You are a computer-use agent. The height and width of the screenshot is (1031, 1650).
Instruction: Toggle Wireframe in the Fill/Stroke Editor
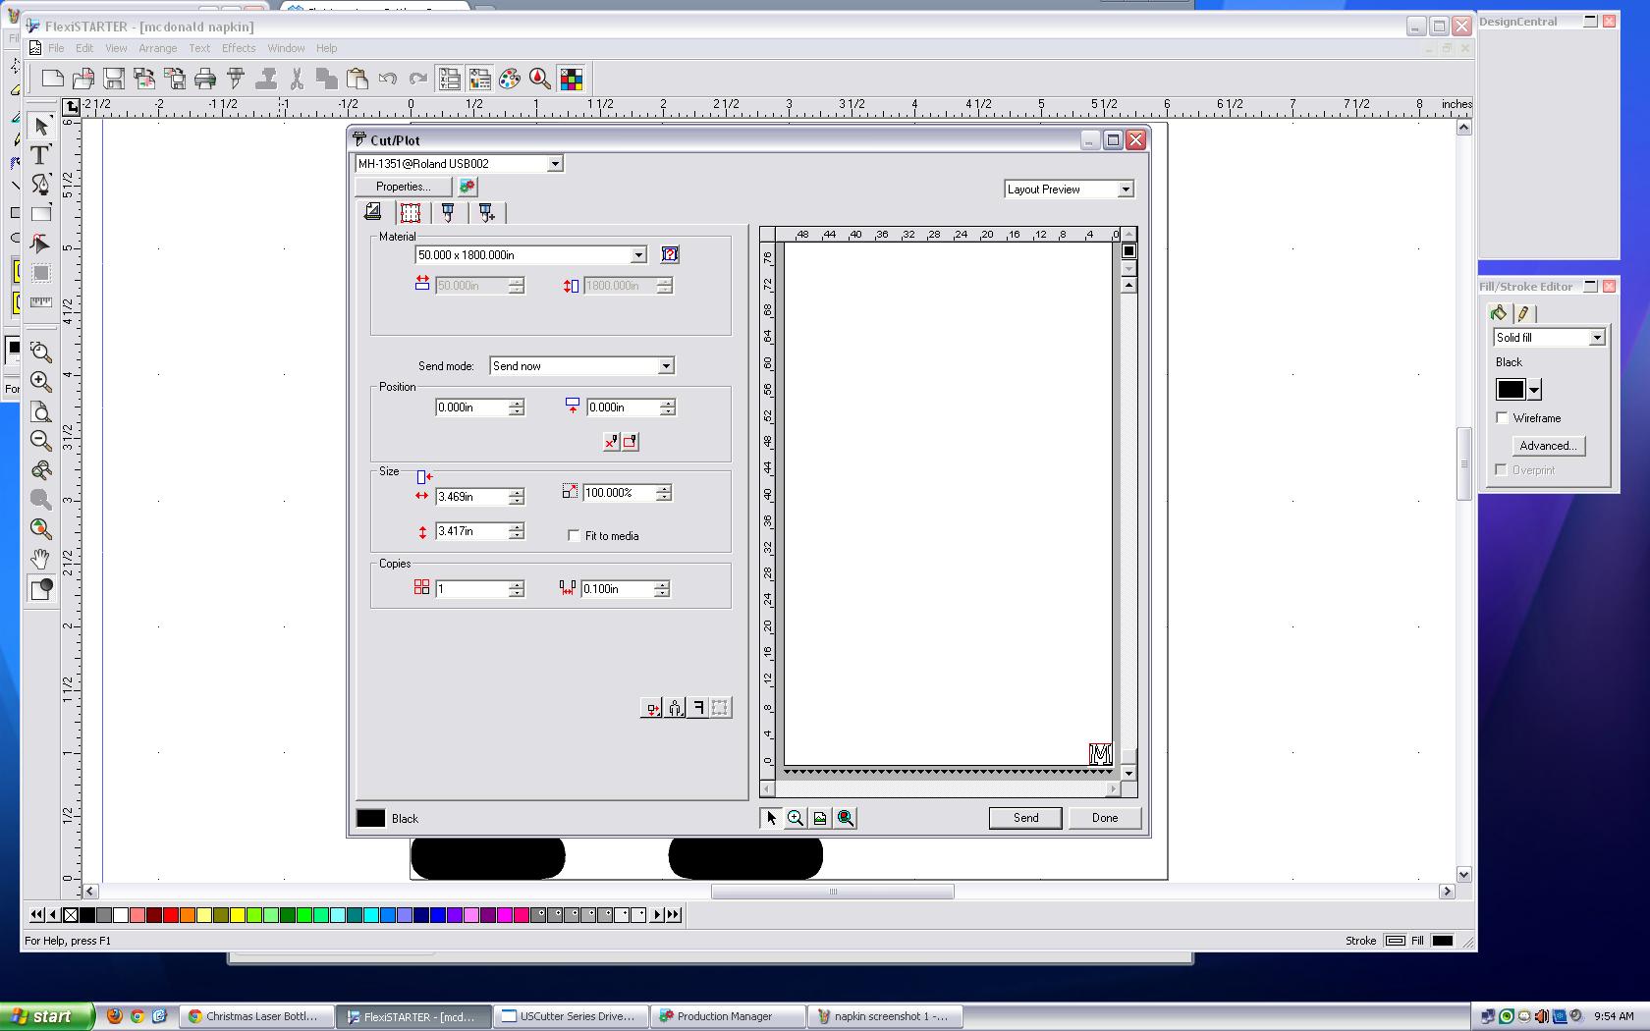tap(1502, 417)
